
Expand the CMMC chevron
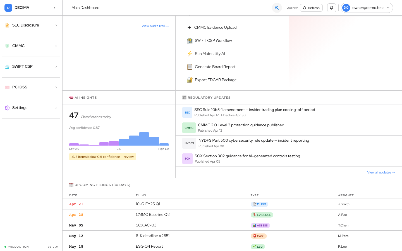56,46
